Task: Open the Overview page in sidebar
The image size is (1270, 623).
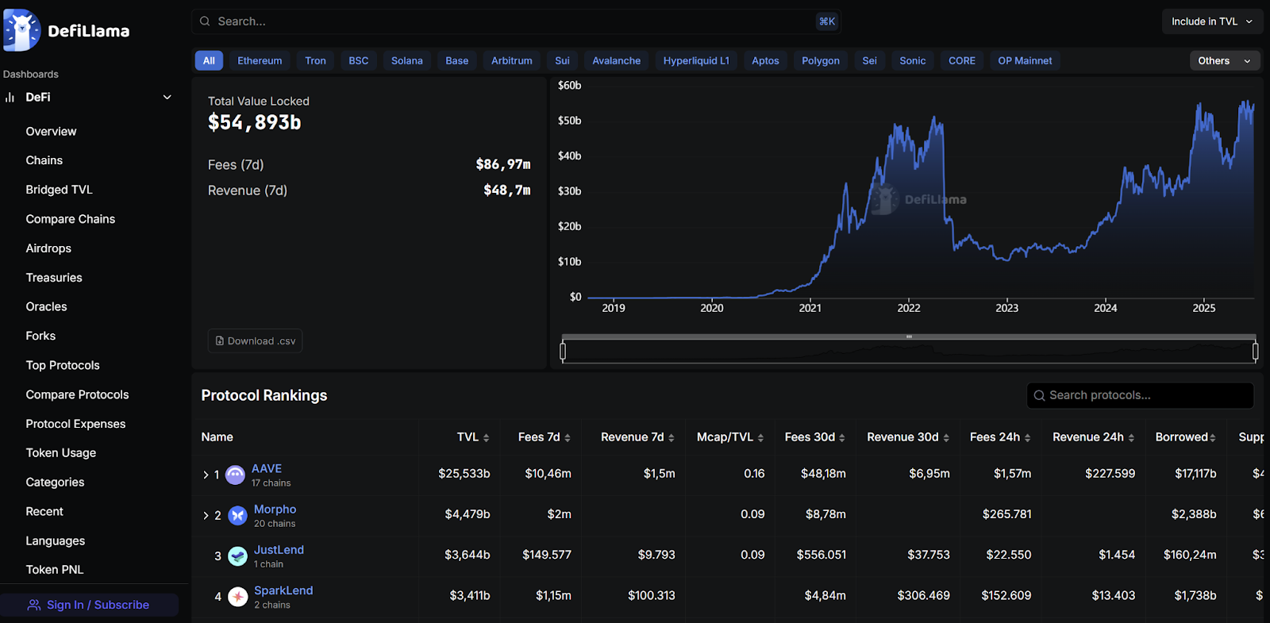Action: click(51, 132)
